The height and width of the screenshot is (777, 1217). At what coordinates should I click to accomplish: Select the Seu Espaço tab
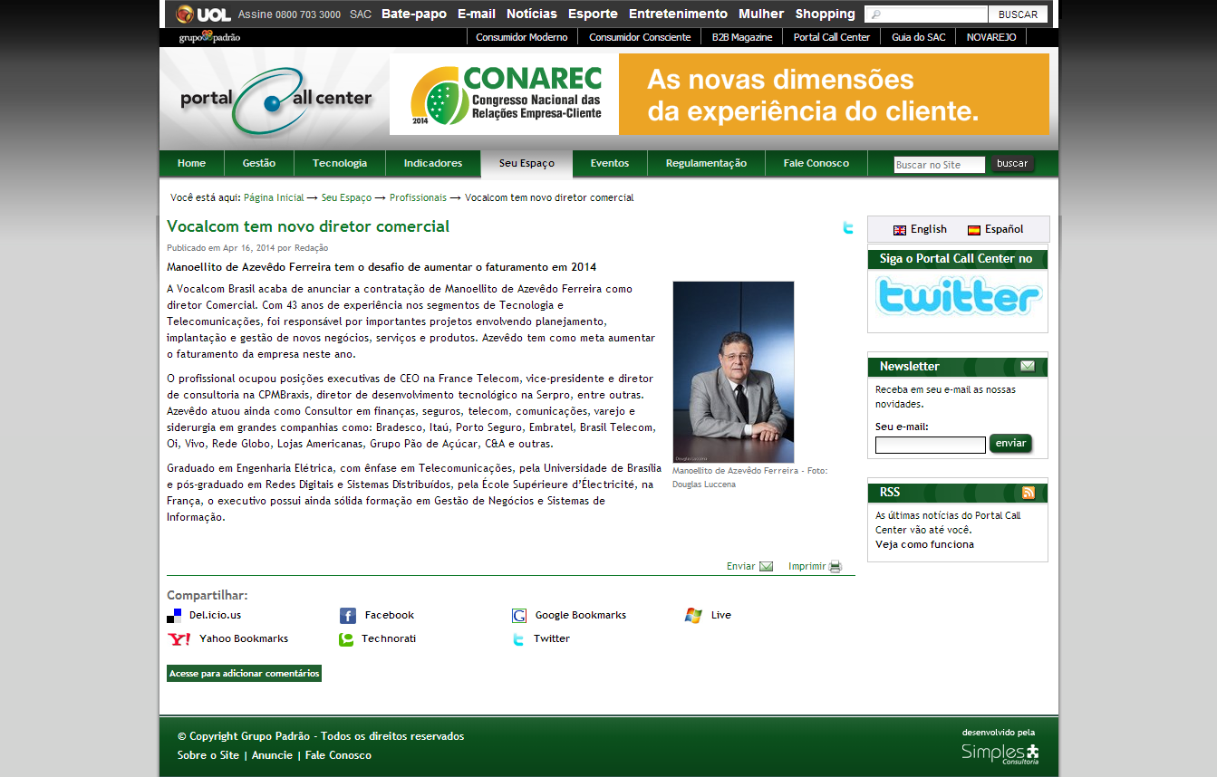click(x=526, y=163)
